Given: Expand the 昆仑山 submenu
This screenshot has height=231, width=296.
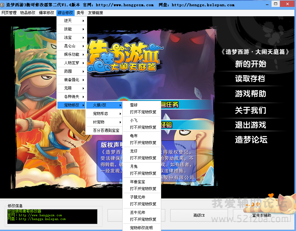Looking at the screenshot, I should point(72,46).
